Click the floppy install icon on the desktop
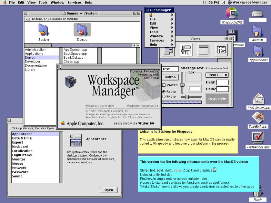Image resolution: width=271 pixels, height=203 pixels. pos(232,35)
